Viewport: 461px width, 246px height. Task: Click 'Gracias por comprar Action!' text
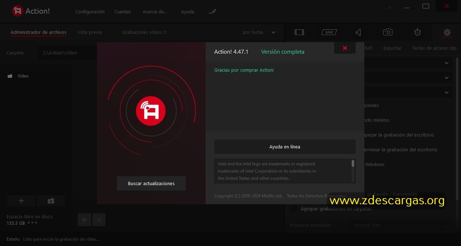244,70
